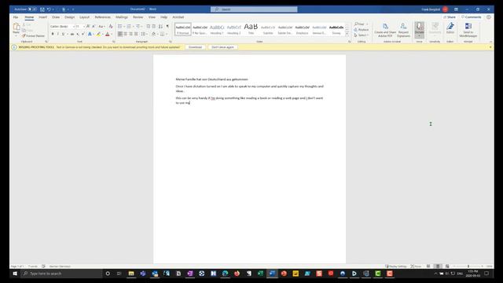Select the Normal style
503x283 pixels.
click(x=183, y=29)
